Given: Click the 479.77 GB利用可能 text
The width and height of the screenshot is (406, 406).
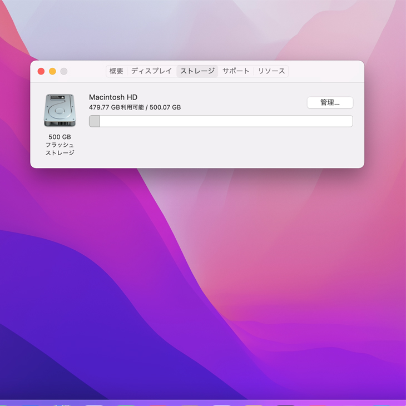Looking at the screenshot, I should click(116, 107).
